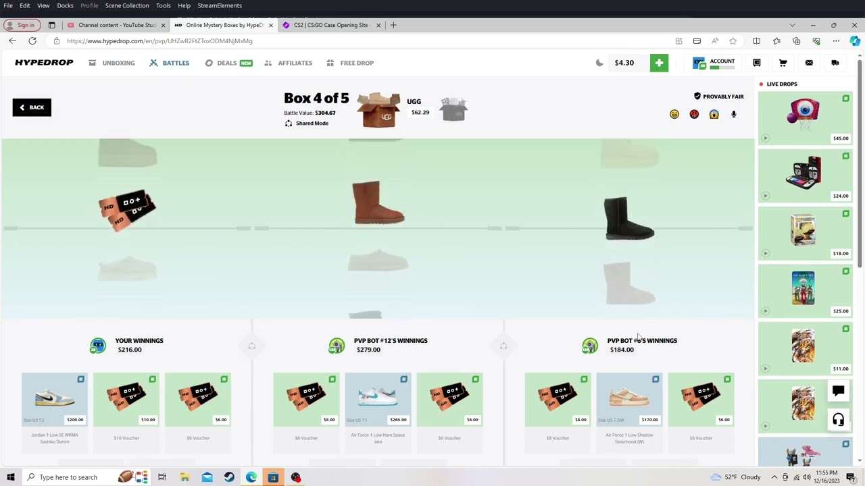Image resolution: width=865 pixels, height=486 pixels.
Task: Click PVP Bot #6's avatar
Action: [x=590, y=346]
